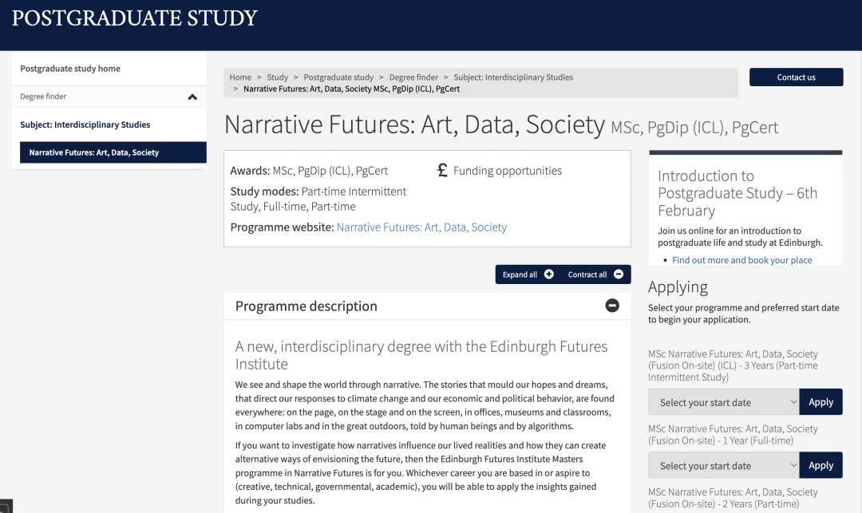Open Postgraduate study home in sidebar
Image resolution: width=862 pixels, height=513 pixels.
pyautogui.click(x=70, y=69)
